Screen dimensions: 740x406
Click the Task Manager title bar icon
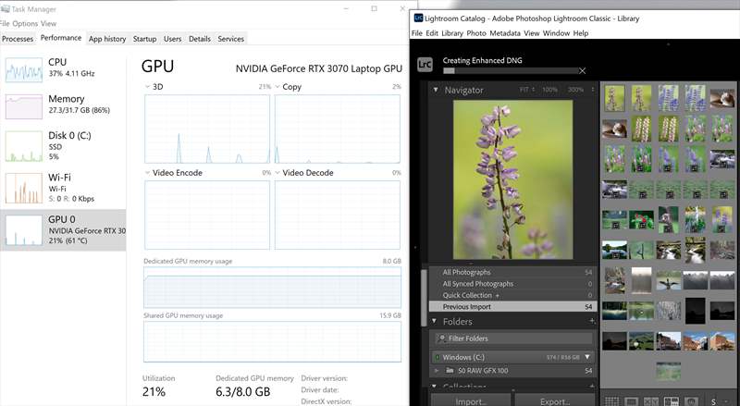(x=6, y=9)
